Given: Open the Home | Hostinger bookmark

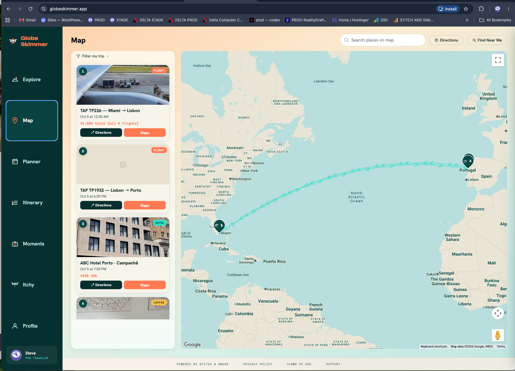Looking at the screenshot, I should click(351, 20).
